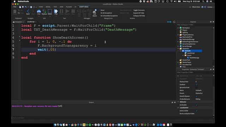Select the OnDeath ScreenGui in Explorer
This screenshot has width=226, height=127.
(x=188, y=51)
